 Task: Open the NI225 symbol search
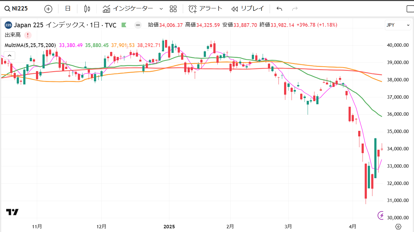16,9
